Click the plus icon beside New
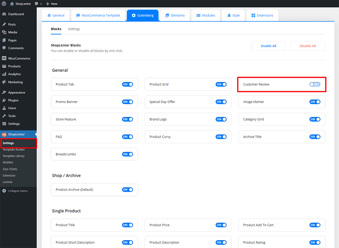This screenshot has height=248, width=339. point(48,4)
